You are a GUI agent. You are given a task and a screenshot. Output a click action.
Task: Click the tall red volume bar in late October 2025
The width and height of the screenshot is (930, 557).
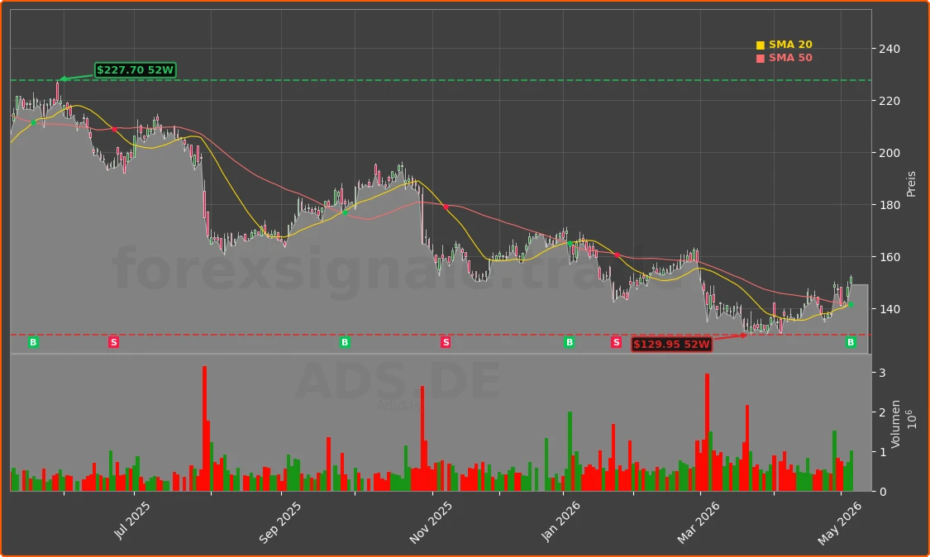coord(422,438)
